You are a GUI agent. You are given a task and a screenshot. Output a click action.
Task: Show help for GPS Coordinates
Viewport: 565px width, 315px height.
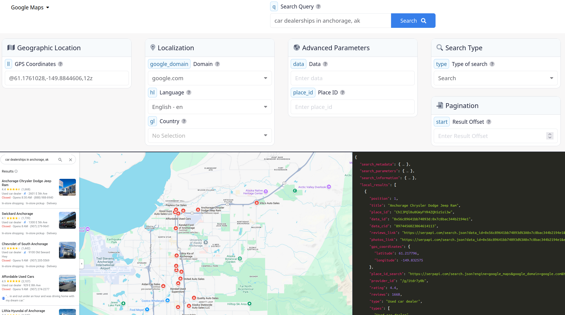coord(60,64)
